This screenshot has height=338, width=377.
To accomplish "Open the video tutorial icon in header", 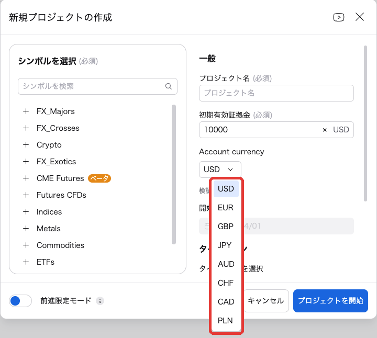I will coord(339,17).
